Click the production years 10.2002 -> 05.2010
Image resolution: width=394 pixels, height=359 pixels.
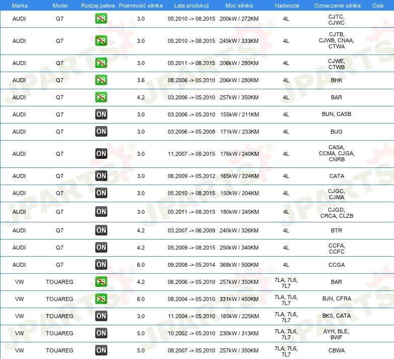[x=191, y=333]
